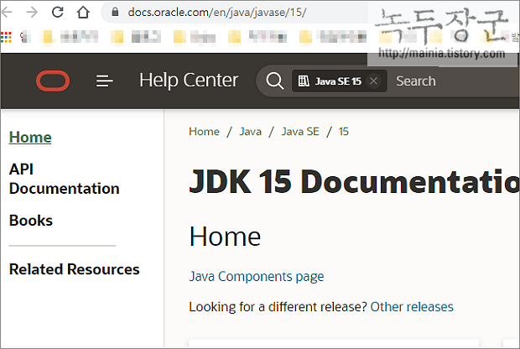Open Home in the left sidebar
The image size is (520, 349).
click(x=30, y=137)
